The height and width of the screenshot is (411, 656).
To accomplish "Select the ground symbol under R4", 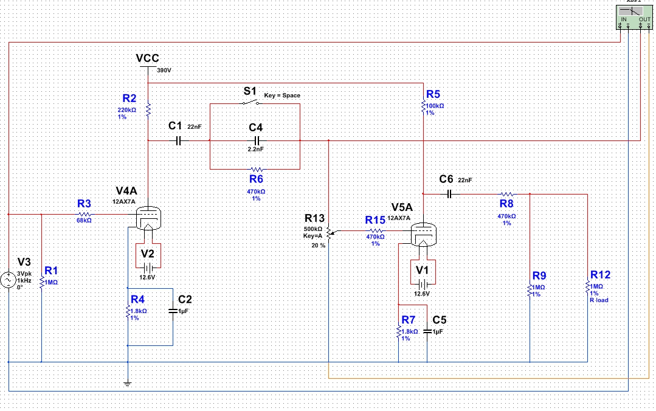I will click(x=128, y=381).
